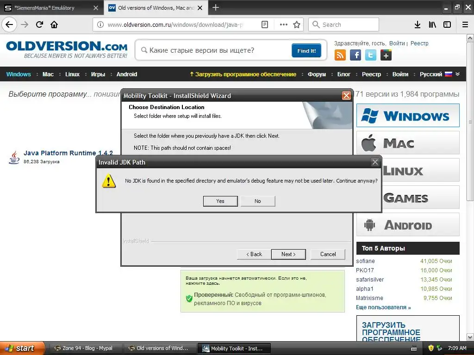Image resolution: width=474 pixels, height=355 pixels.
Task: Reload the current page
Action: click(39, 24)
